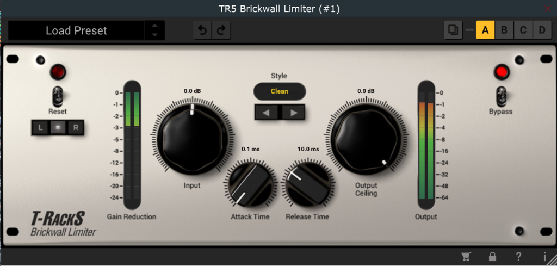Open the Clean style selector
This screenshot has height=266, width=557.
[x=280, y=91]
